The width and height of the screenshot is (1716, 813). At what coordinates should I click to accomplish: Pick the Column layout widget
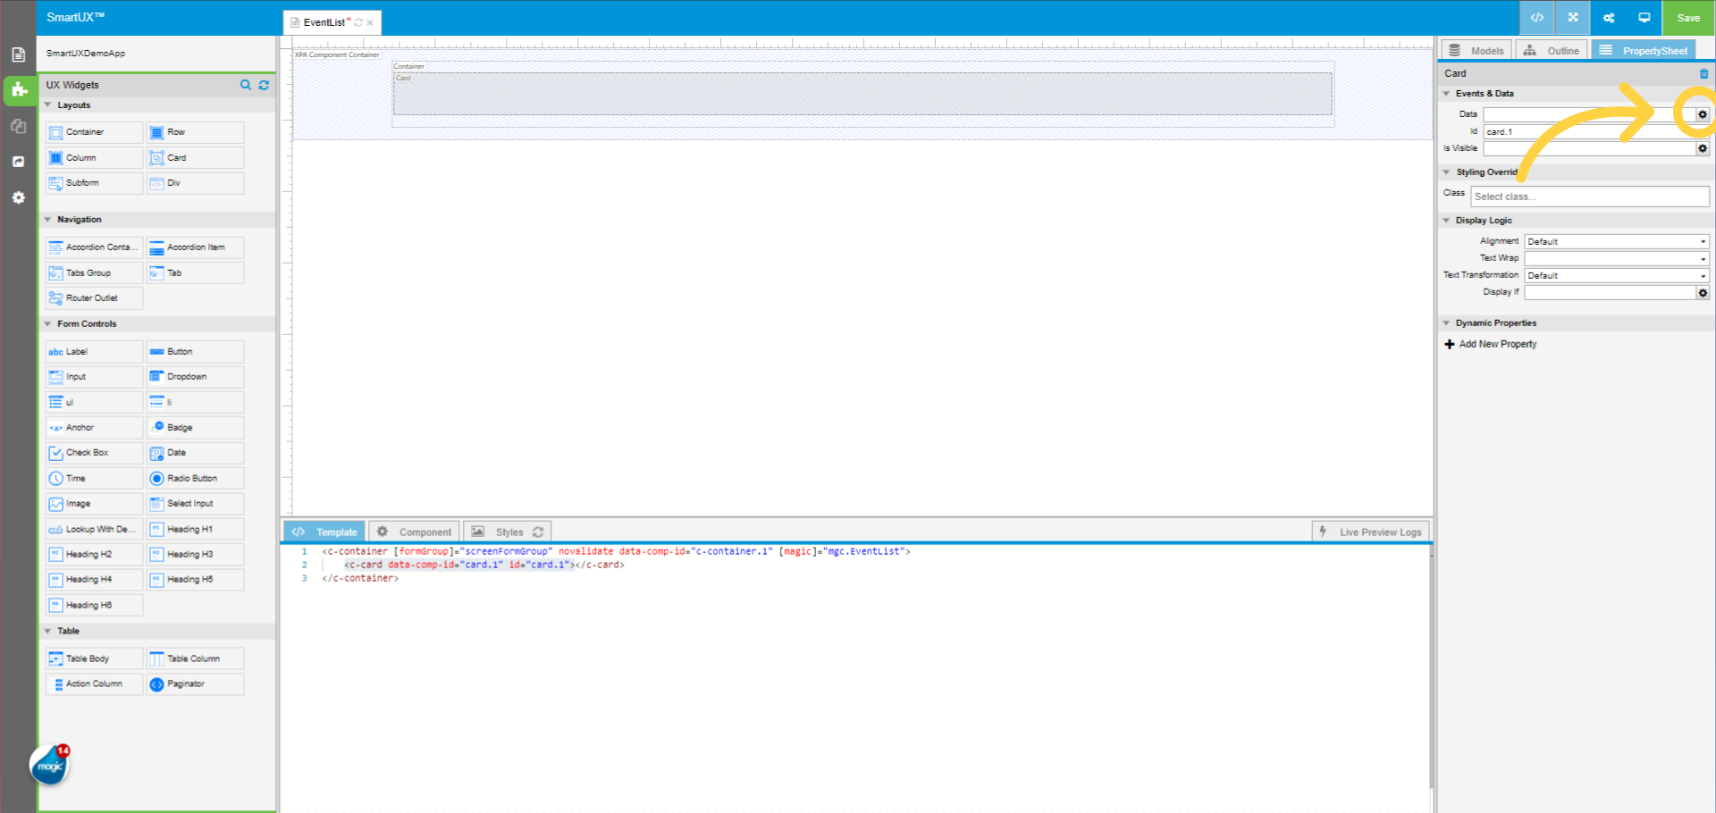pyautogui.click(x=95, y=158)
